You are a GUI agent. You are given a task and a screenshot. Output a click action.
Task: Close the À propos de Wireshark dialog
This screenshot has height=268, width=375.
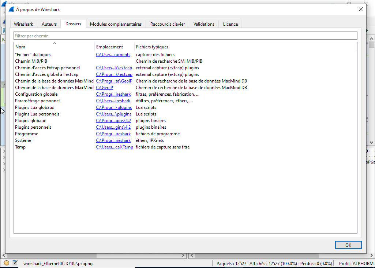[361, 10]
